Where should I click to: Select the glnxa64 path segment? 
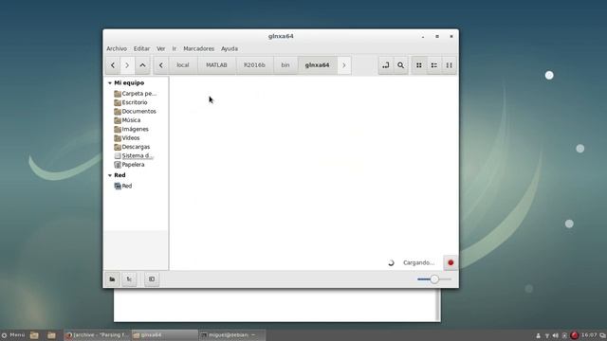(x=317, y=65)
